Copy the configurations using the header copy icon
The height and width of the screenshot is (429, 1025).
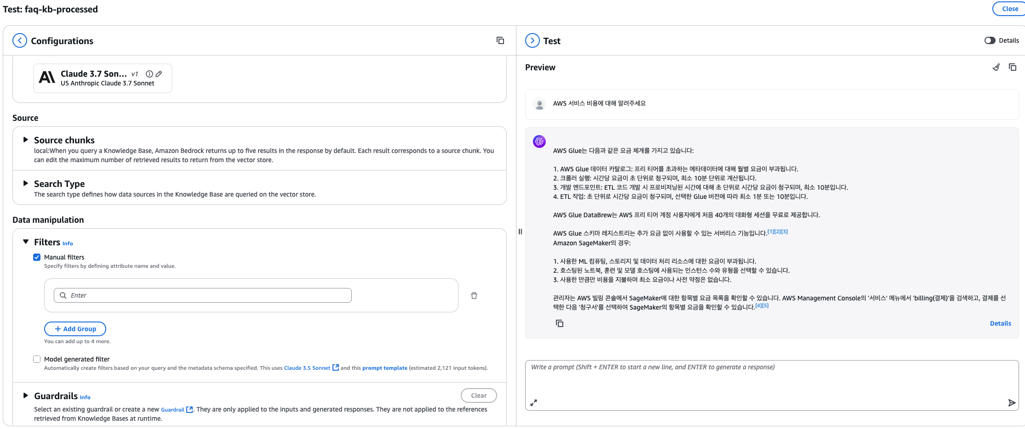click(500, 40)
